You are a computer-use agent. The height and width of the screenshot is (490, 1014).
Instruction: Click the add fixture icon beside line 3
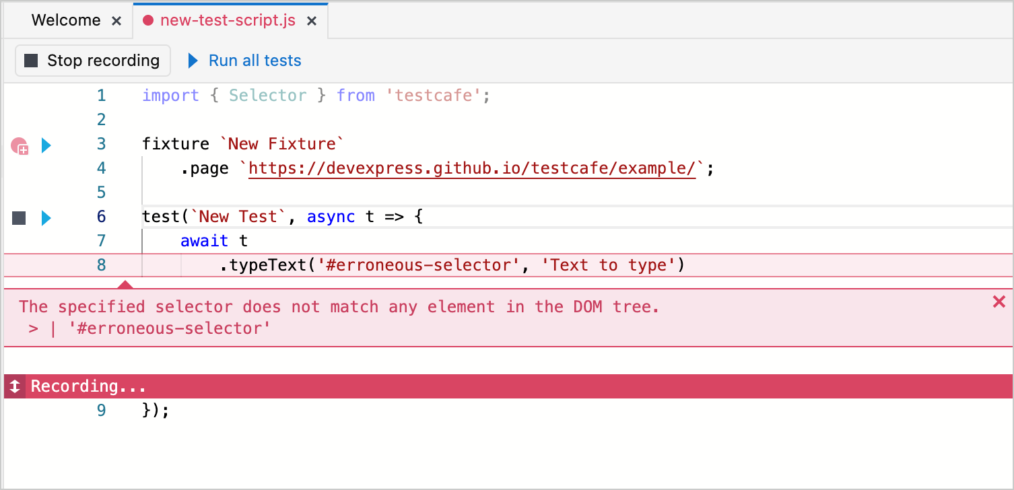point(19,145)
